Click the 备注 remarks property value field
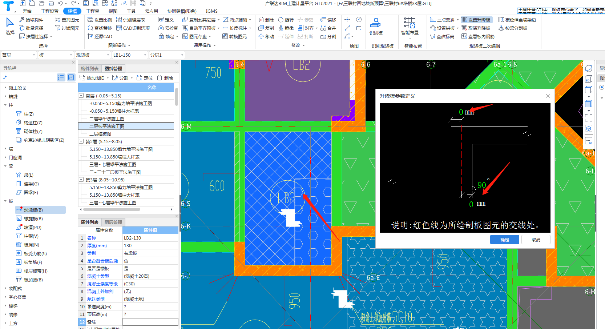The width and height of the screenshot is (605, 329). 150,322
